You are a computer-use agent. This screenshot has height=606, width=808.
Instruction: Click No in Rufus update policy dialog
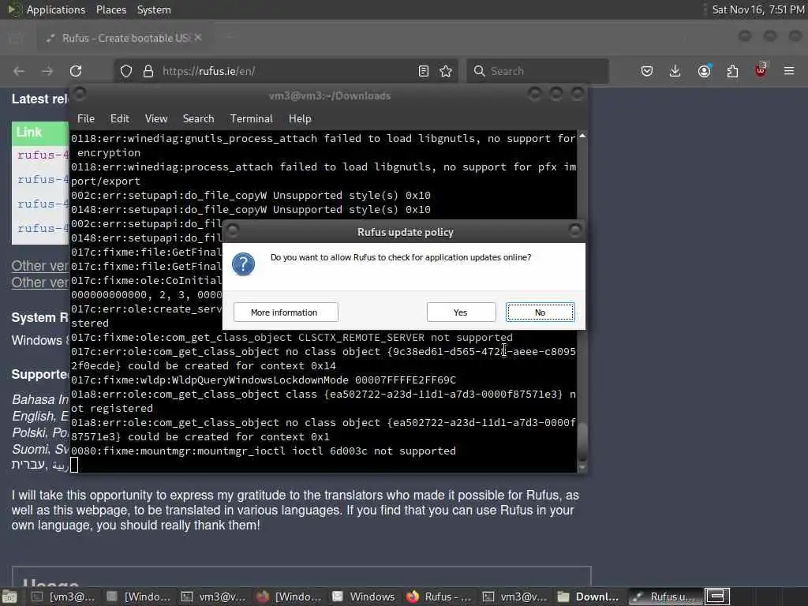click(540, 312)
